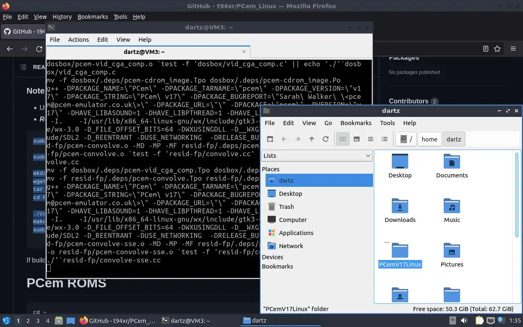Viewport: 523px width, 327px height.
Task: Click the file manager vertical scrollbar
Action: pyautogui.click(x=517, y=194)
